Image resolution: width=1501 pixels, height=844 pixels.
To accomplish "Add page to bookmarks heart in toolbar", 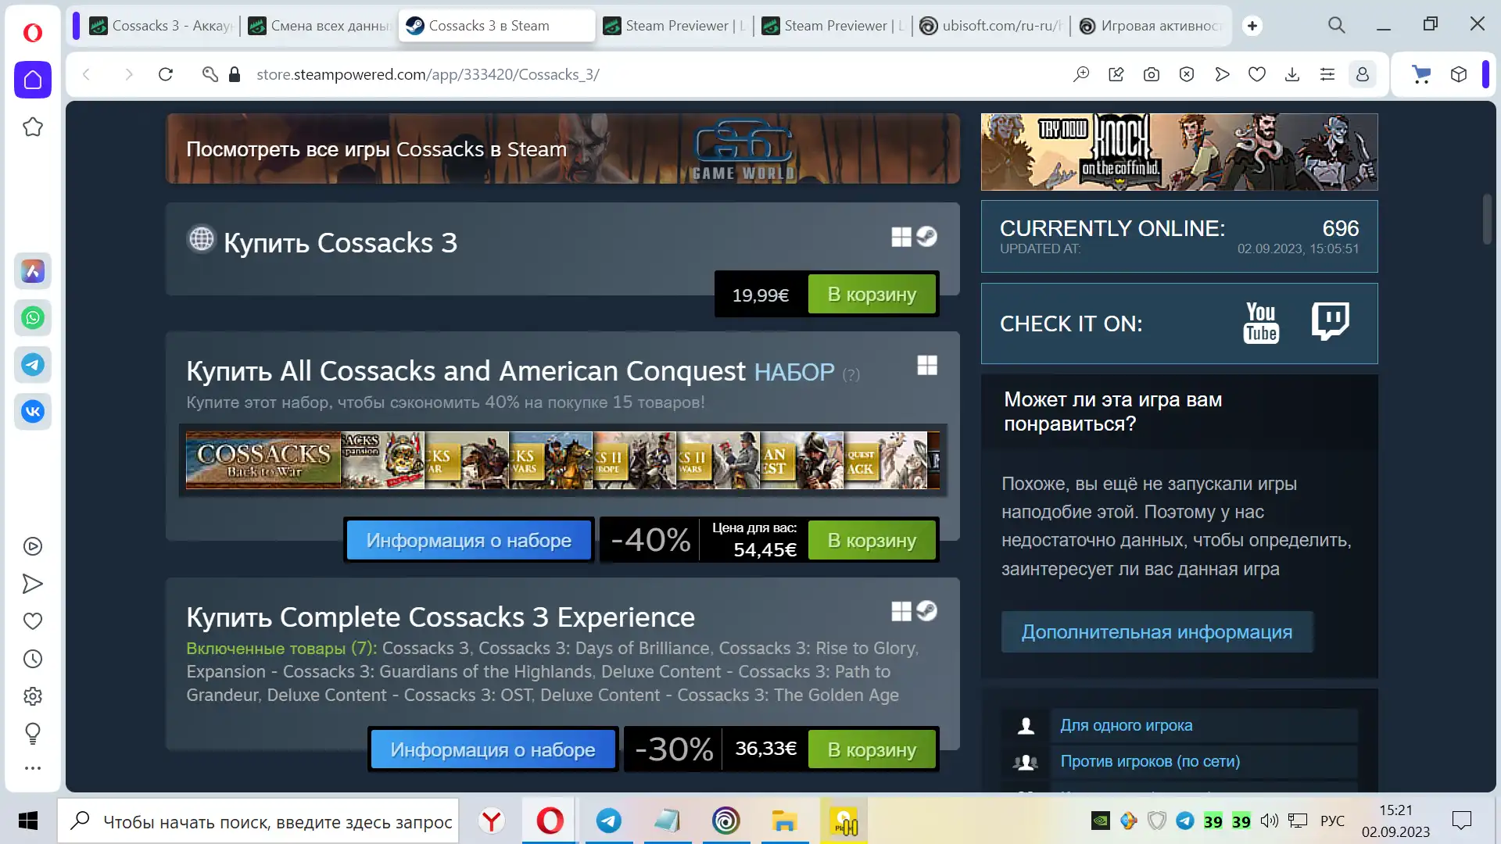I will 1257,74.
